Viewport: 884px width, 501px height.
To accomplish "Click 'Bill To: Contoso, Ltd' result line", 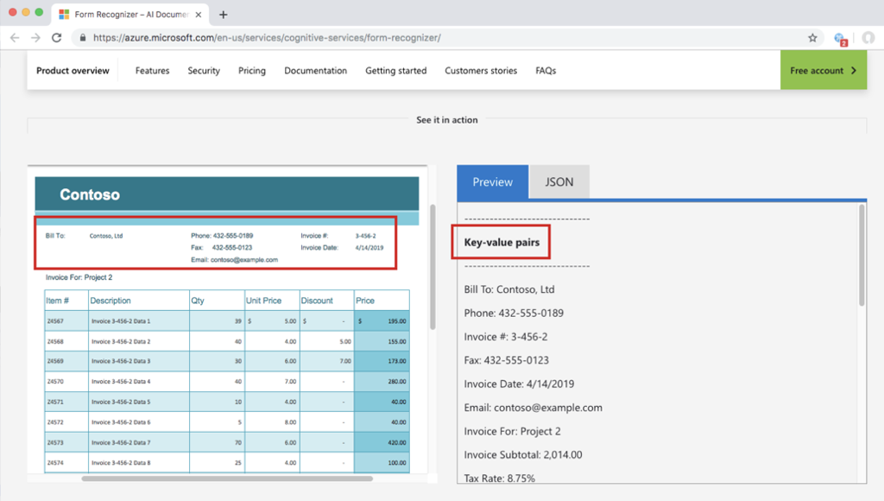I will coord(509,289).
